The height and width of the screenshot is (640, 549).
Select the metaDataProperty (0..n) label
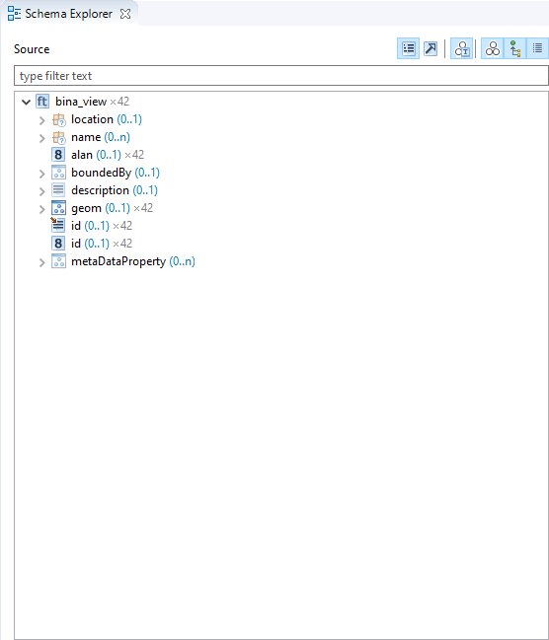(x=133, y=261)
